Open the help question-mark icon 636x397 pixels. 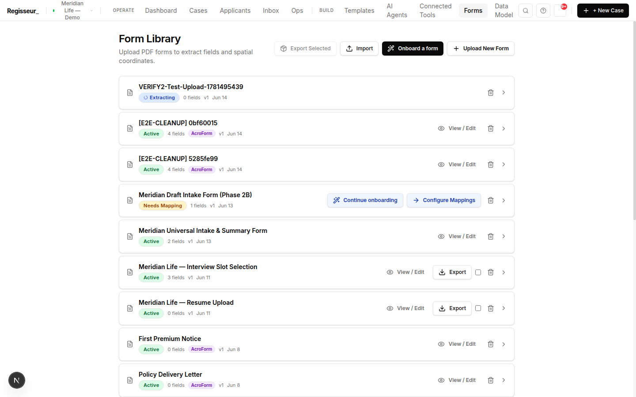click(x=543, y=11)
